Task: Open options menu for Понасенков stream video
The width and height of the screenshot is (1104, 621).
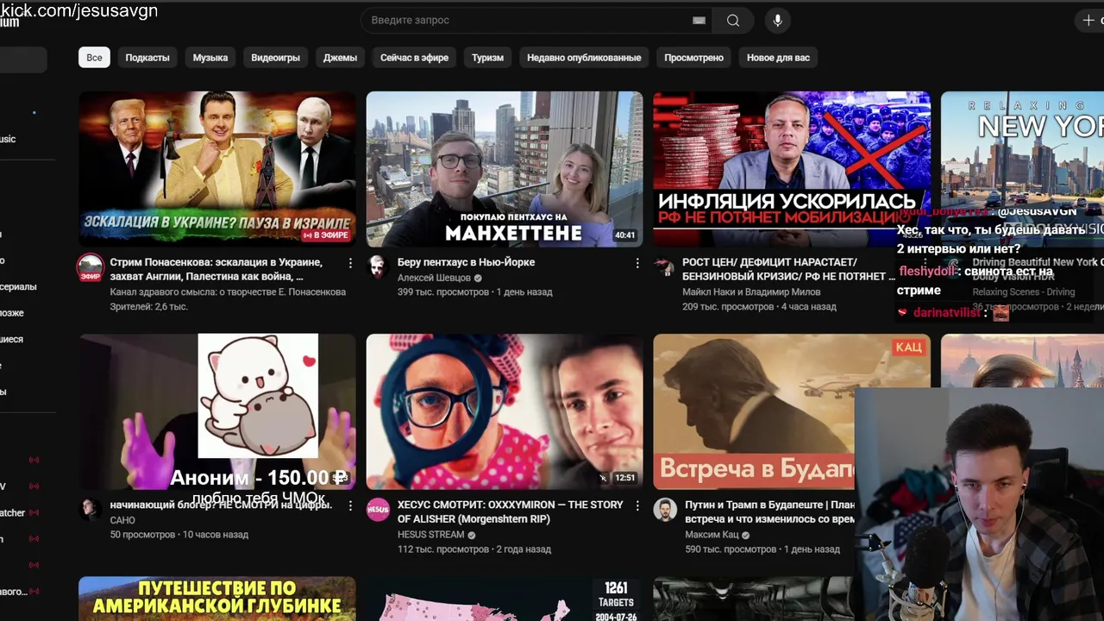Action: [x=350, y=262]
